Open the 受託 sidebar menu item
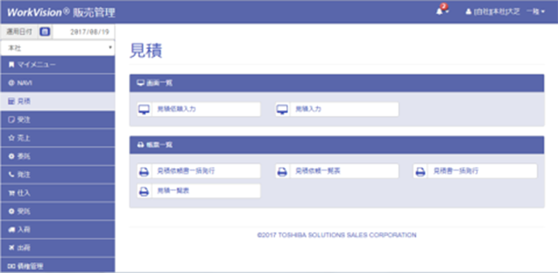Image resolution: width=558 pixels, height=273 pixels. click(58, 212)
